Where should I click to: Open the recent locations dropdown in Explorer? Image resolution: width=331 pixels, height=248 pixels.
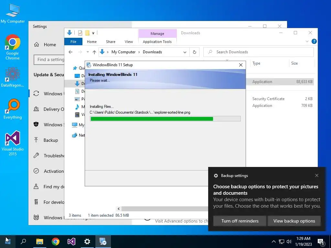pyautogui.click(x=88, y=52)
